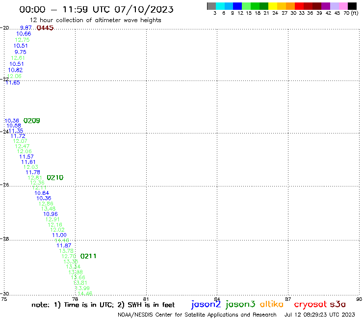Click the '13.35' wave height value

tap(71, 261)
